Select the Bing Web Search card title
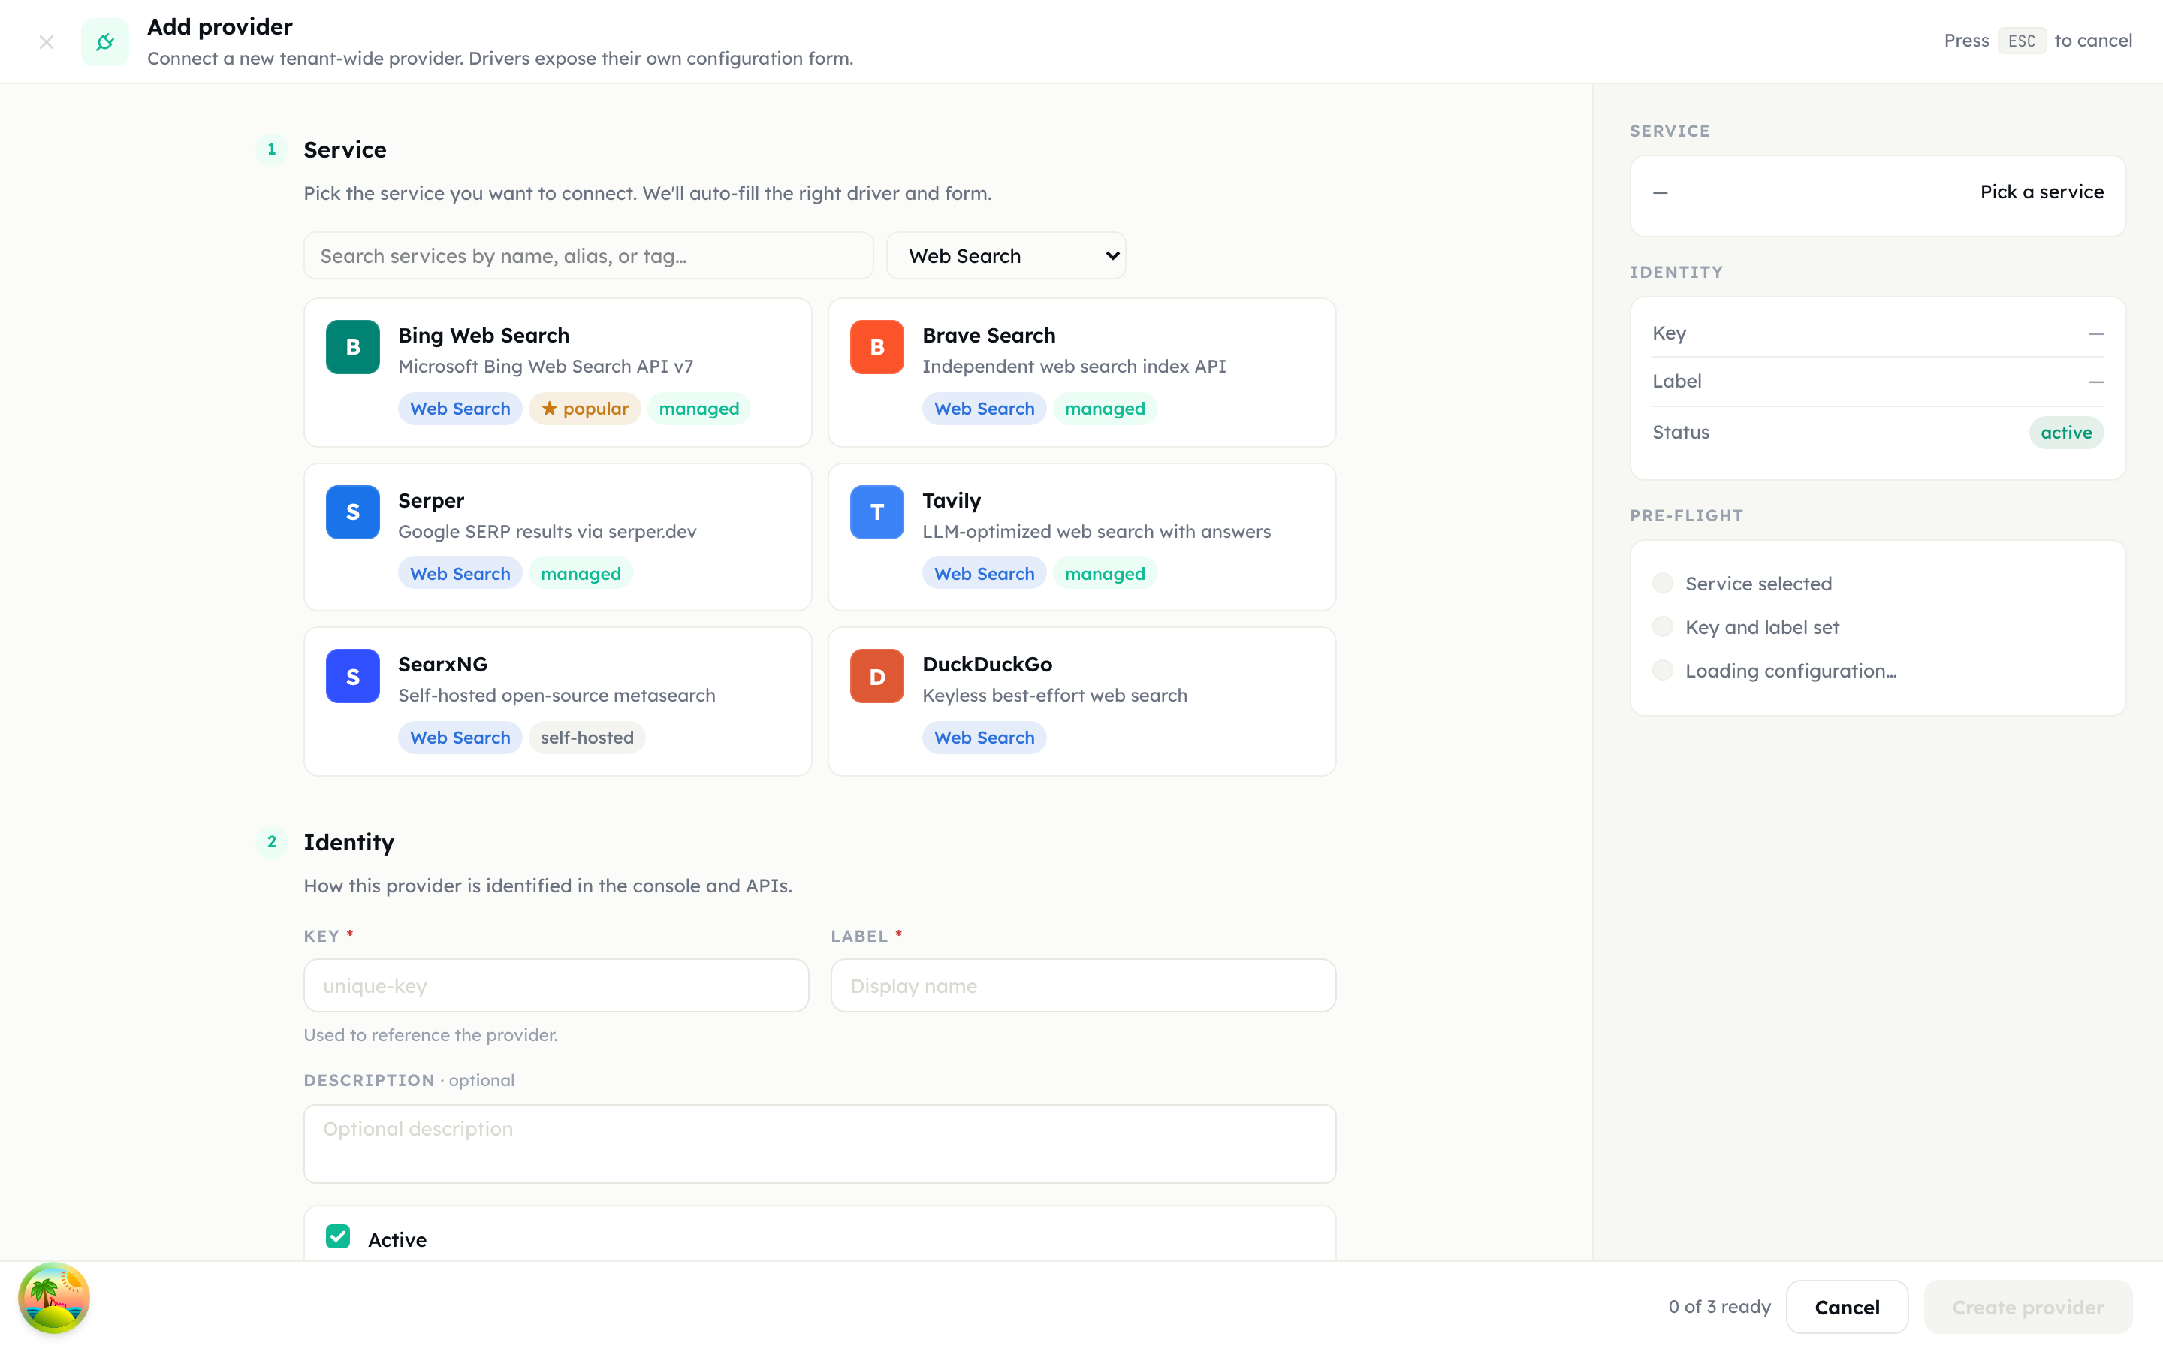 click(484, 335)
